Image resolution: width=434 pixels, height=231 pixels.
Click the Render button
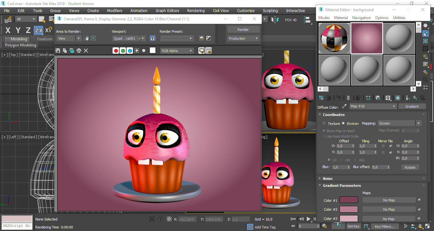point(243,30)
